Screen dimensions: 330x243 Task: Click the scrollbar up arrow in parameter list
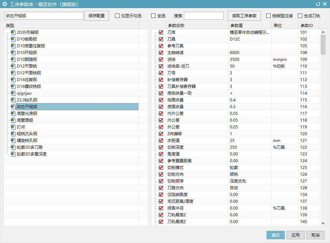click(323, 32)
